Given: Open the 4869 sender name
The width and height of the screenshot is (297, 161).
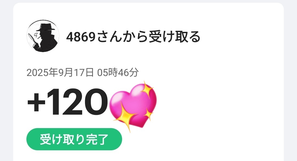Looking at the screenshot, I should [x=81, y=37].
